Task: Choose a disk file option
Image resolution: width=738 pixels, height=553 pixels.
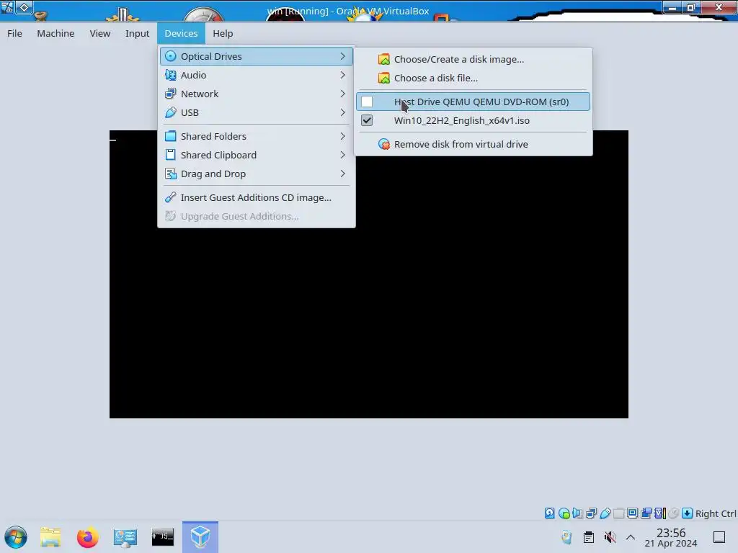Action: 473,78
